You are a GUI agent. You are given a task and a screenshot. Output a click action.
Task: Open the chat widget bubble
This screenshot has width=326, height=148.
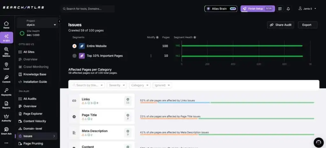(318, 143)
